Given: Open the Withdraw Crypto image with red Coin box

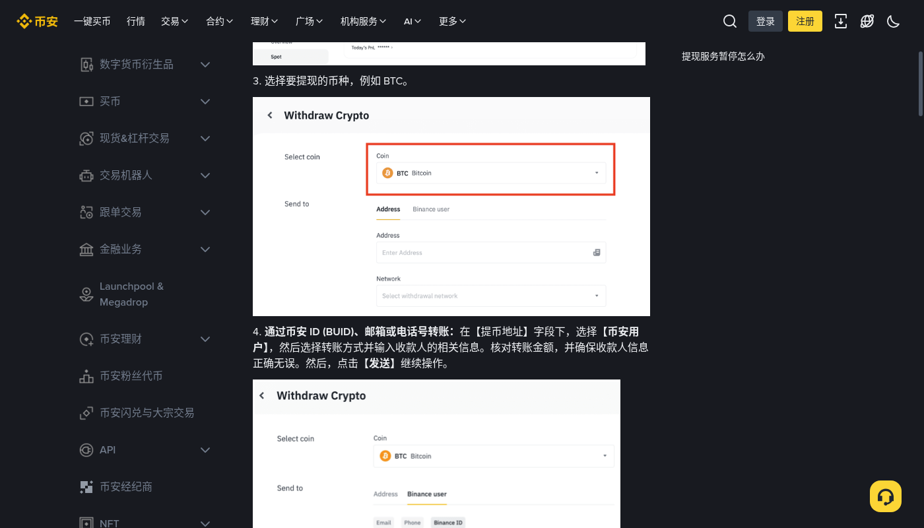Looking at the screenshot, I should tap(451, 207).
